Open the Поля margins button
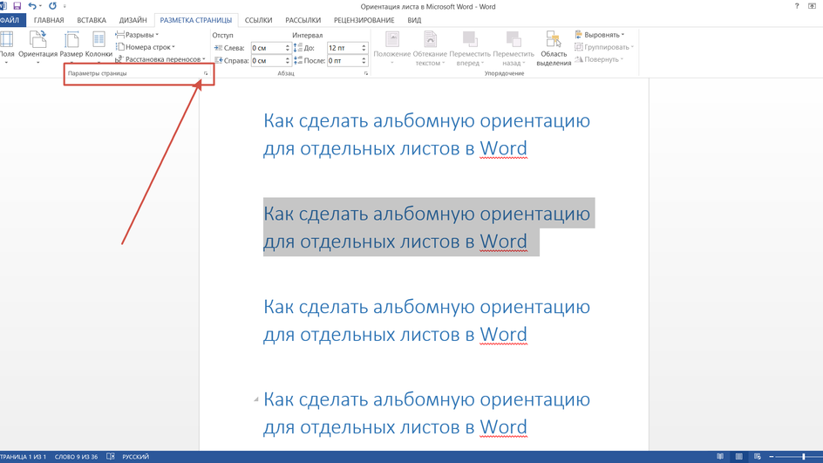The image size is (823, 463). click(x=7, y=47)
